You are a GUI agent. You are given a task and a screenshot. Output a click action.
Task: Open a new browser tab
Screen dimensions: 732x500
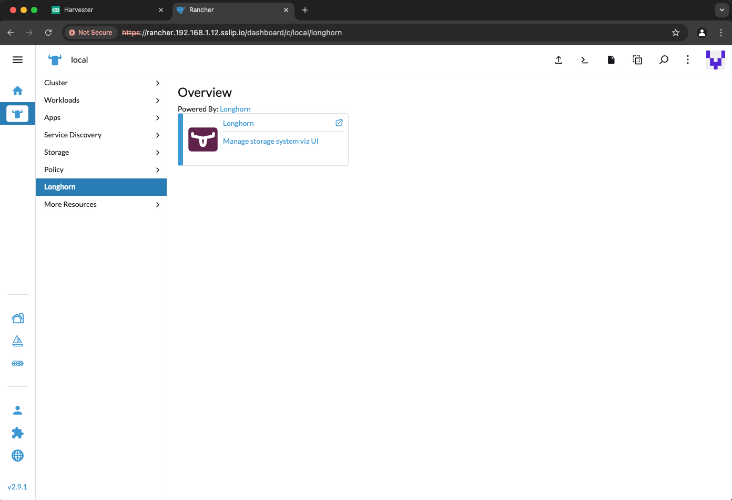(305, 10)
